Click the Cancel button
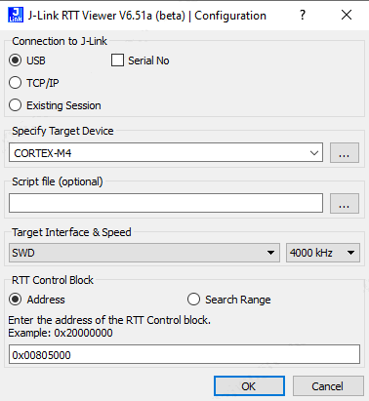The height and width of the screenshot is (401, 369). [328, 386]
